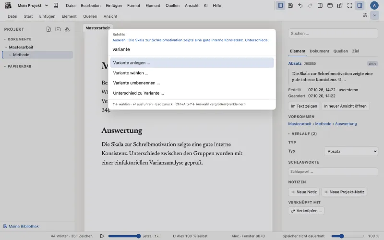Click 'Alex 100 % selbst' authorship indicator
The width and height of the screenshot is (384, 240).
pos(190,236)
